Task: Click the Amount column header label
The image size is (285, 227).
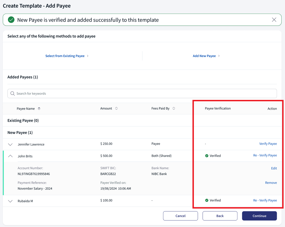Action: click(106, 108)
